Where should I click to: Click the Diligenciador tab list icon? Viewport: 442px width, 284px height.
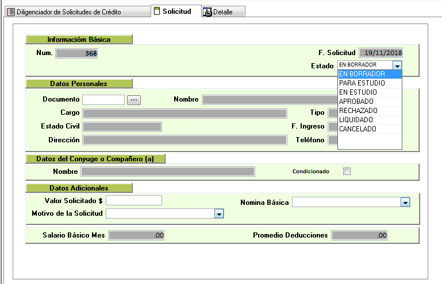(x=10, y=11)
